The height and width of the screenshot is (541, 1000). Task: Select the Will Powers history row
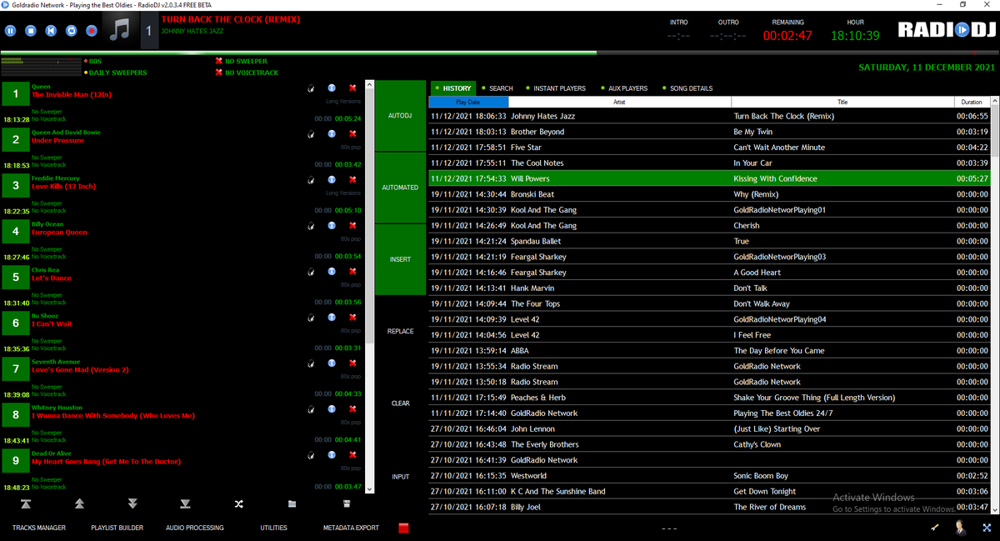point(709,178)
